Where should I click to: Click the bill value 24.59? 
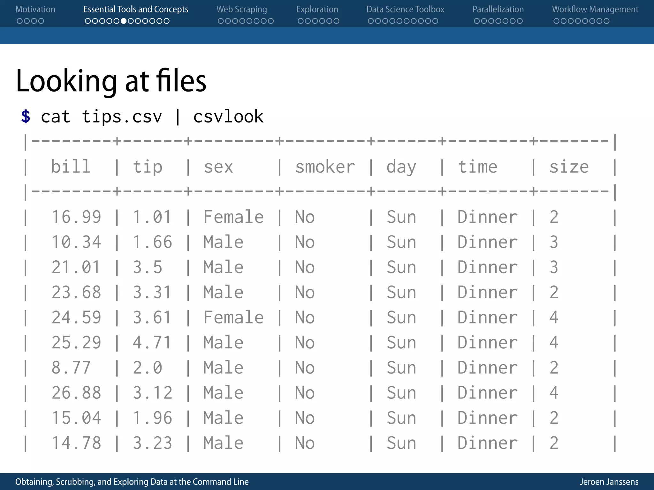76,317
